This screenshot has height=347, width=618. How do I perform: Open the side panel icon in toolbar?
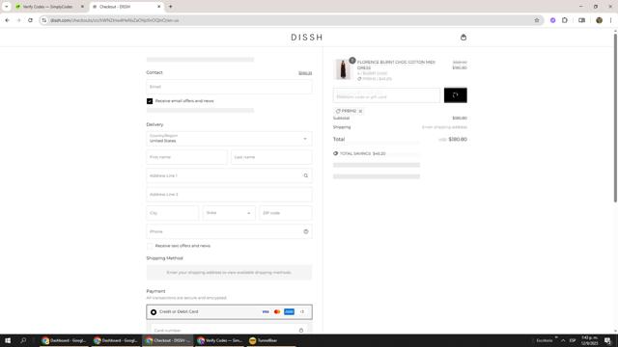[581, 20]
